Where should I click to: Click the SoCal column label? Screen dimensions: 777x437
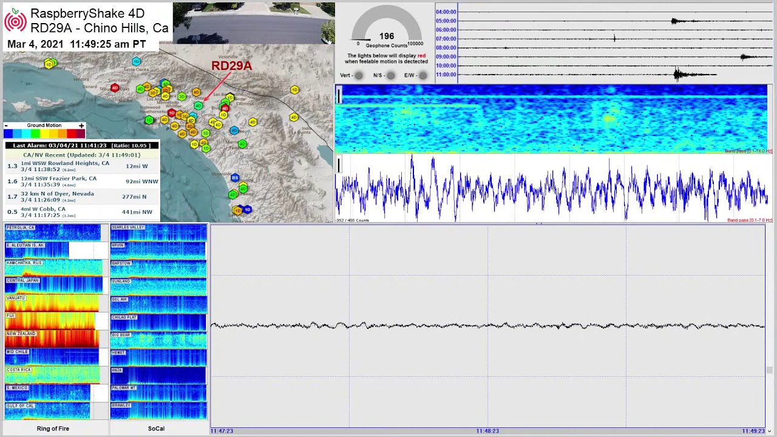click(156, 429)
